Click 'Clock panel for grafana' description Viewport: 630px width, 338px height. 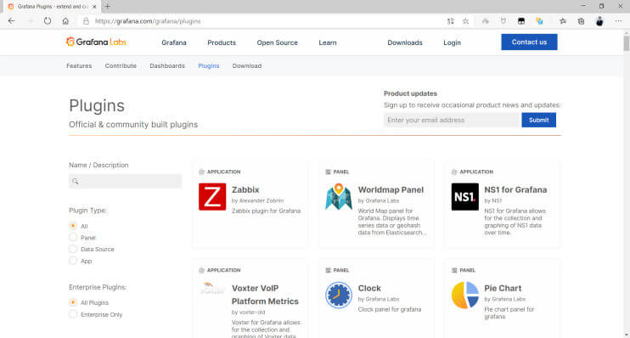coord(390,309)
